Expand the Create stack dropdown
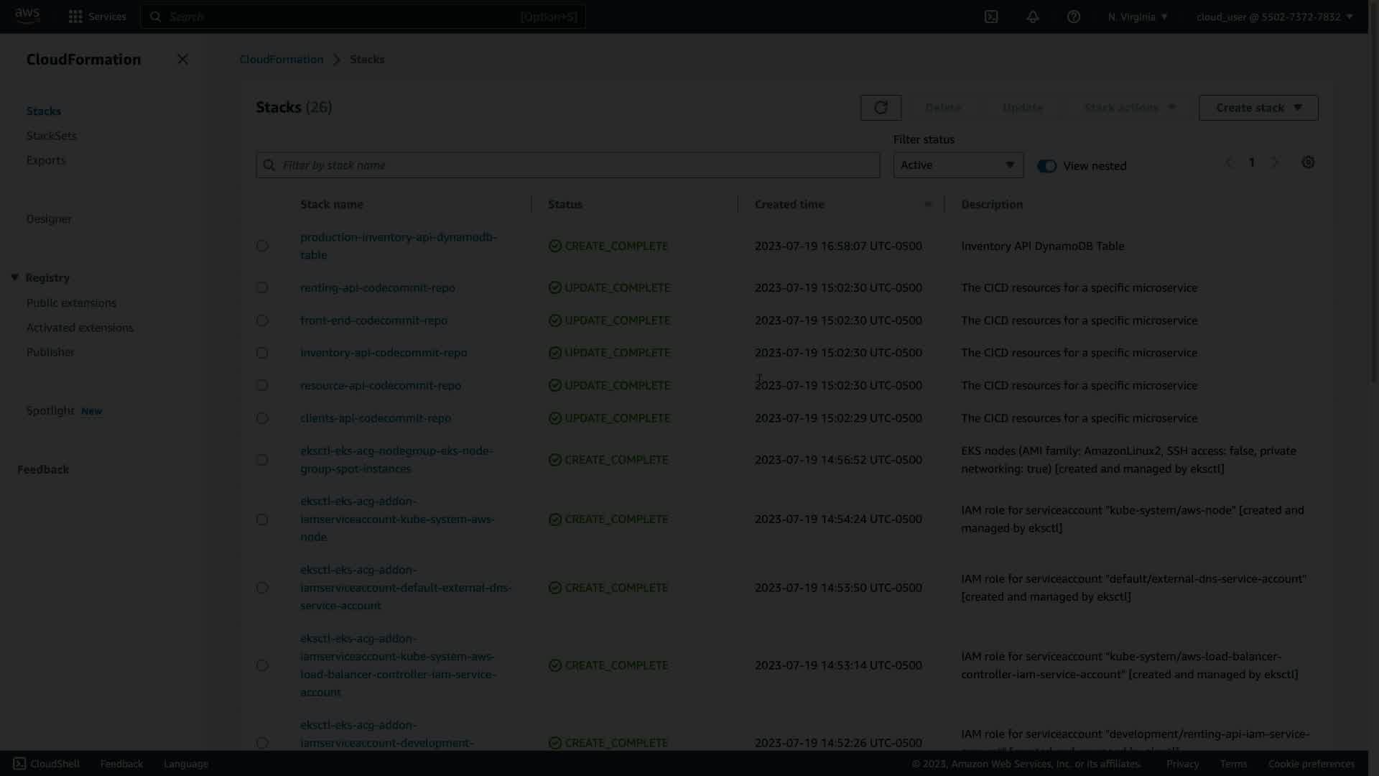Viewport: 1379px width, 776px height. pyautogui.click(x=1258, y=108)
